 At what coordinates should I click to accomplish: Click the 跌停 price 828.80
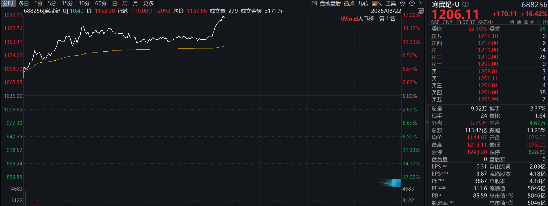(x=537, y=152)
